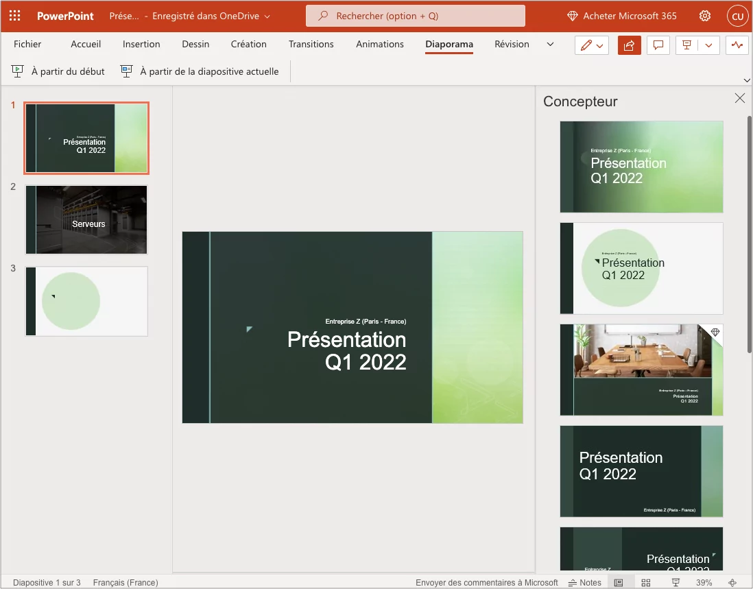Select slide 3 thumbnail with green circle
This screenshot has height=589, width=753.
point(86,301)
